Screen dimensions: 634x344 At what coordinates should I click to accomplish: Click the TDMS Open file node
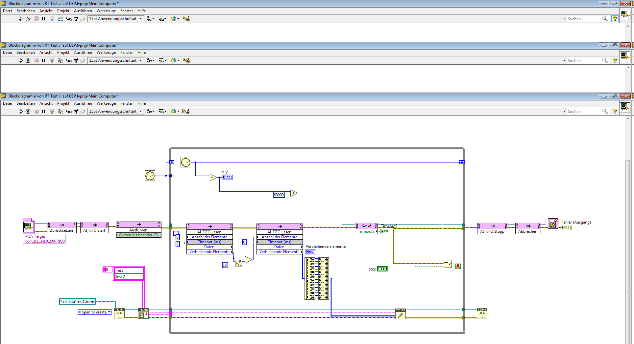point(119,313)
